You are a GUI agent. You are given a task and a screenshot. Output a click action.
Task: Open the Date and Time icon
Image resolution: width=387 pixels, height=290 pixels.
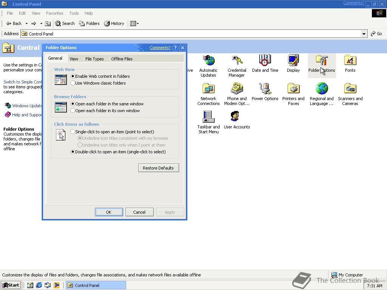(x=265, y=63)
